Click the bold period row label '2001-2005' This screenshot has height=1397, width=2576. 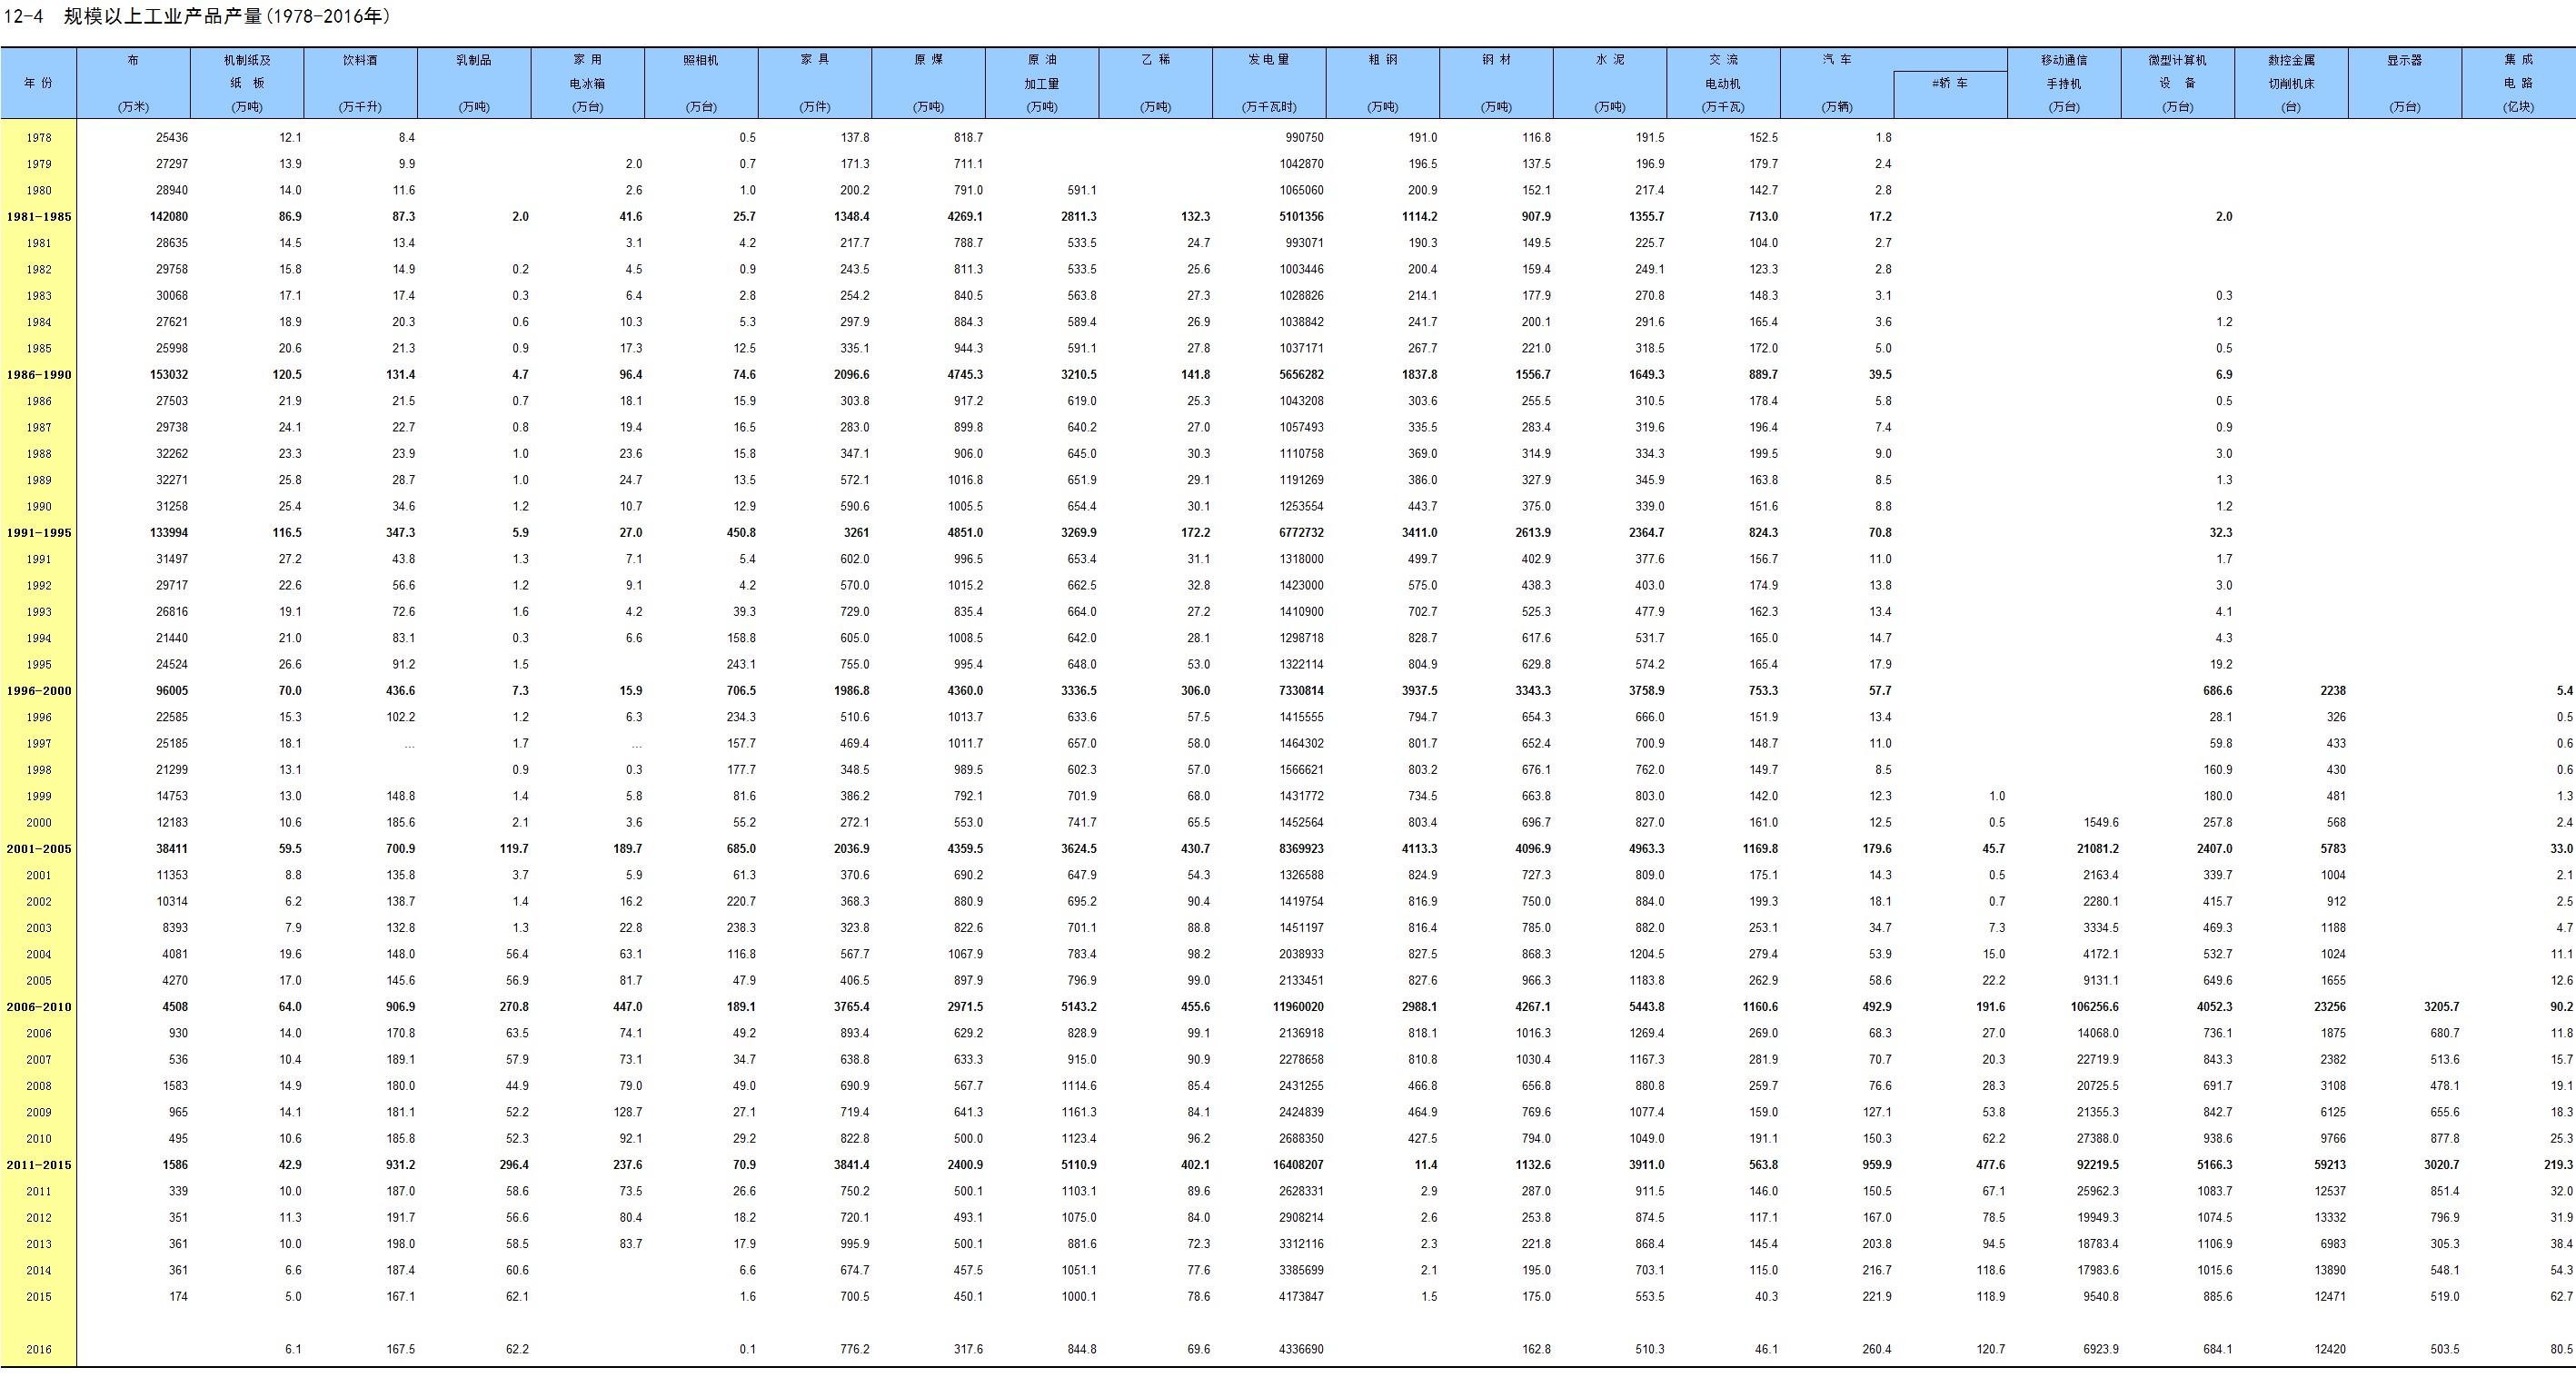click(38, 849)
